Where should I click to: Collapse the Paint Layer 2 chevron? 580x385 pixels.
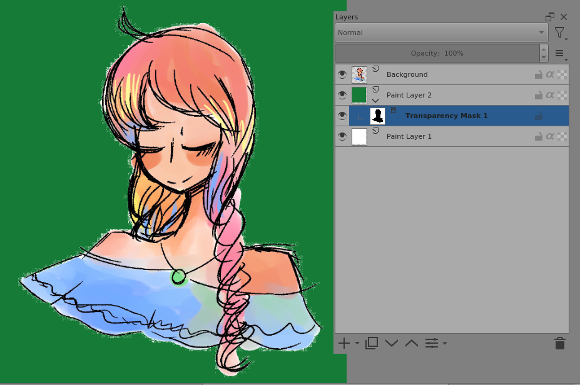[375, 101]
